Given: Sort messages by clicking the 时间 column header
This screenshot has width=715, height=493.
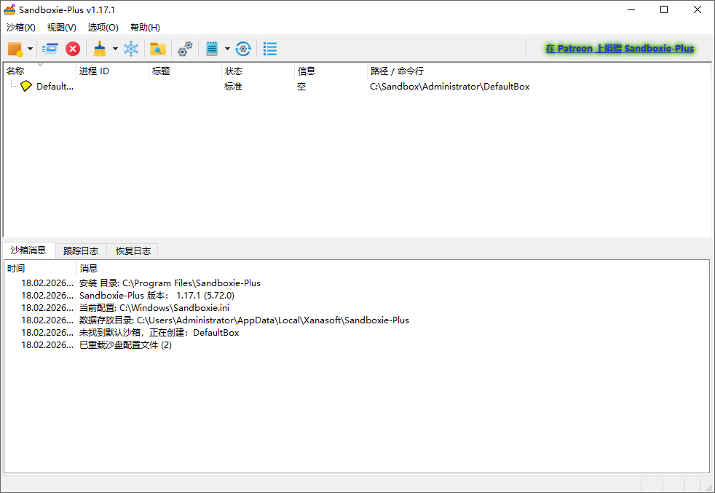Looking at the screenshot, I should pos(17,267).
